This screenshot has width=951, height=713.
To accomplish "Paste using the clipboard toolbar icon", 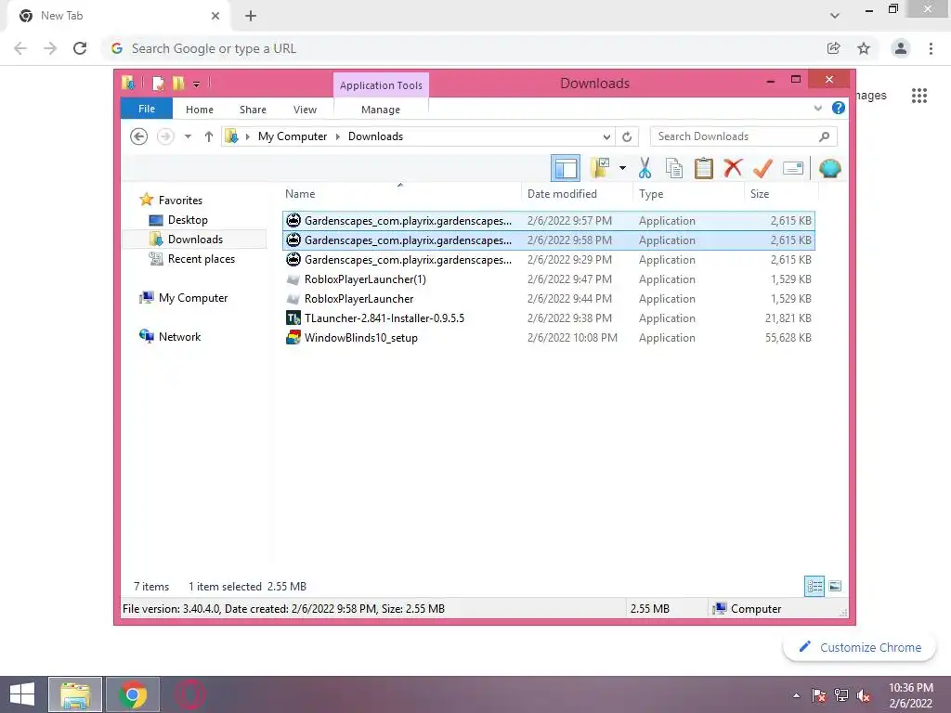I will click(704, 168).
